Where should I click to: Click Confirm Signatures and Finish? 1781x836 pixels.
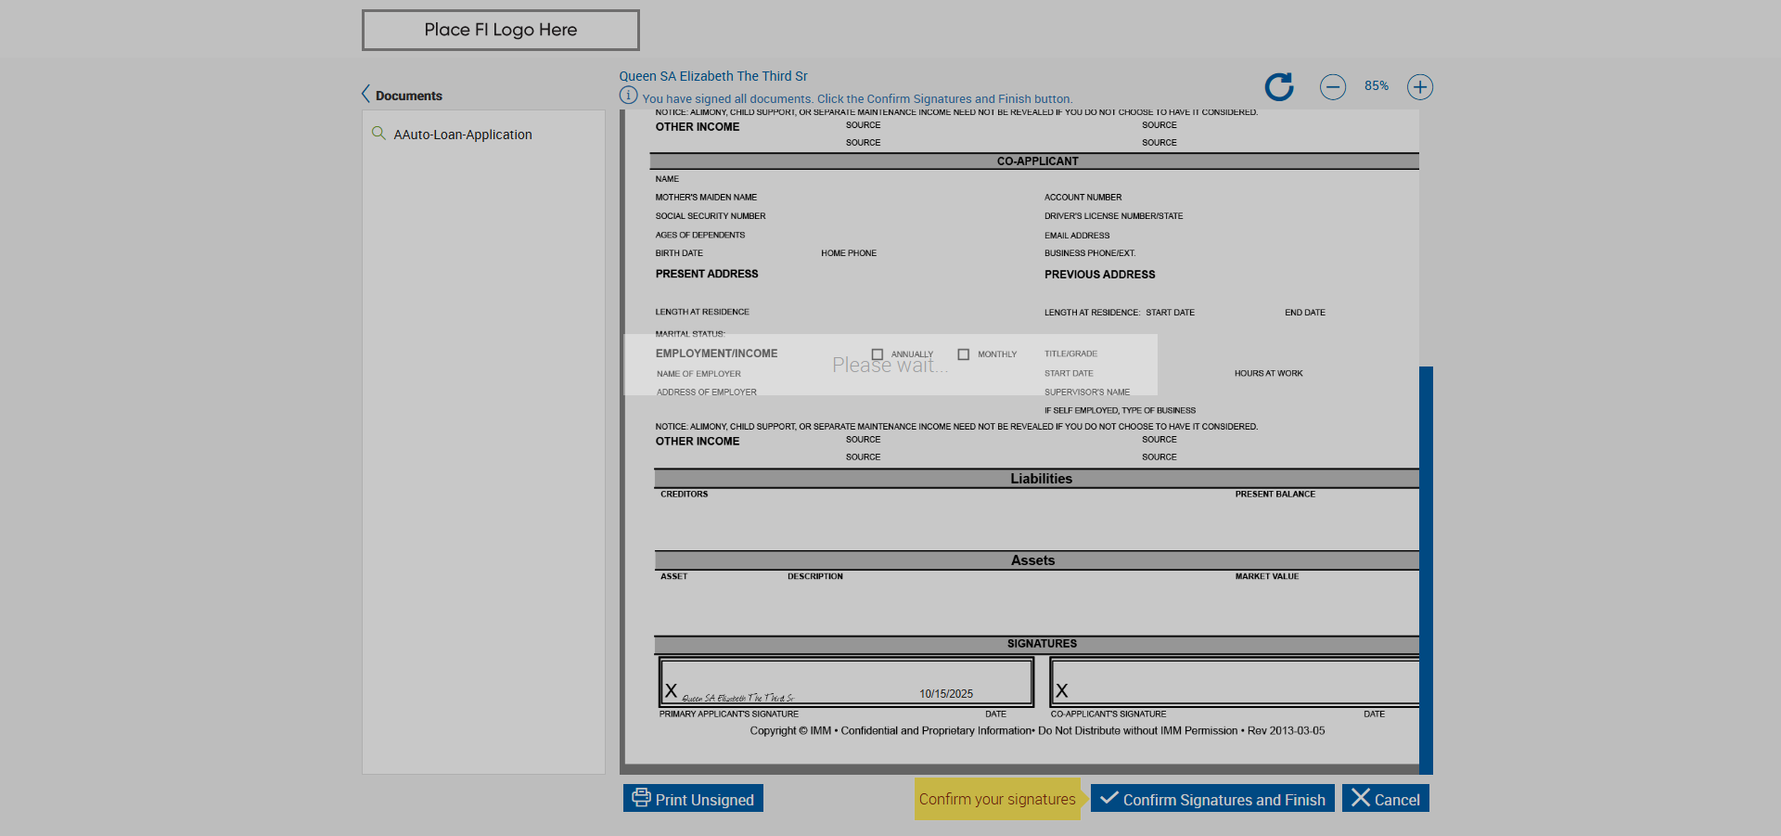[1212, 799]
